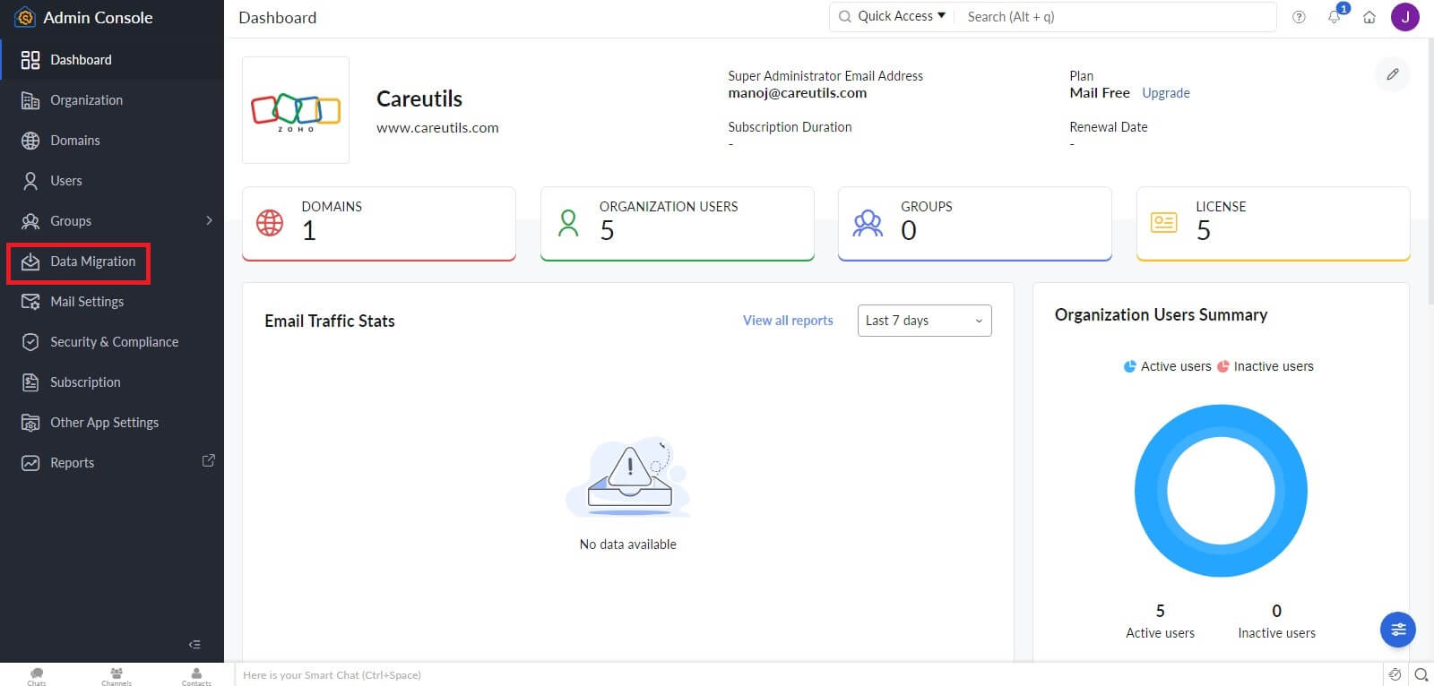Toggle Inactive users legend item
The image size is (1434, 686).
(1266, 366)
